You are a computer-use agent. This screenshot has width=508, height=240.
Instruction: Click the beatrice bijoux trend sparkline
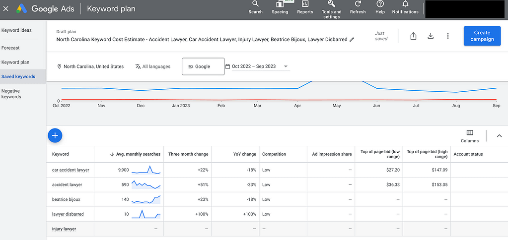[146, 199]
